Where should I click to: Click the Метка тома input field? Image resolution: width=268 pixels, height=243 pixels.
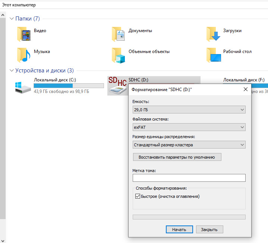pos(189,178)
